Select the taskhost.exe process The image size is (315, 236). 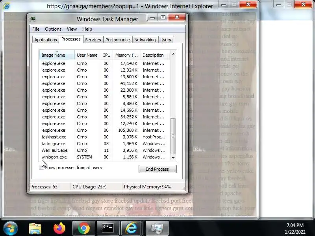coord(104,137)
